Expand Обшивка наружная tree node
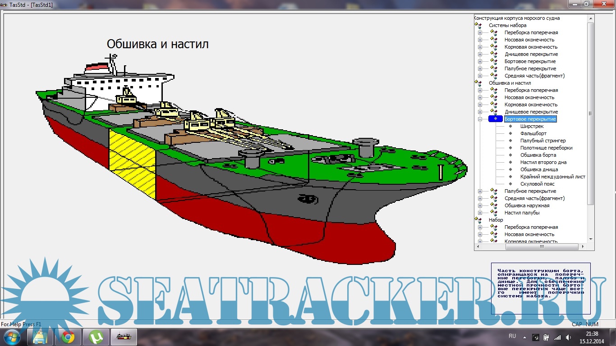This screenshot has height=346, width=616. [480, 205]
